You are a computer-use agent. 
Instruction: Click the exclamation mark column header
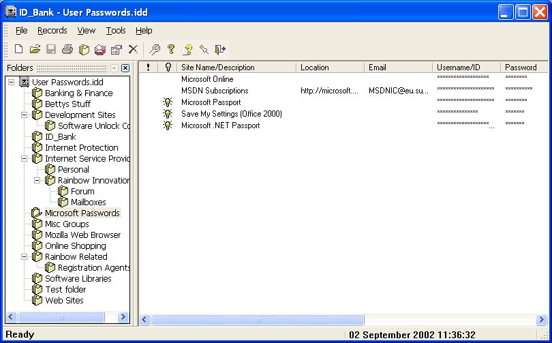[148, 68]
